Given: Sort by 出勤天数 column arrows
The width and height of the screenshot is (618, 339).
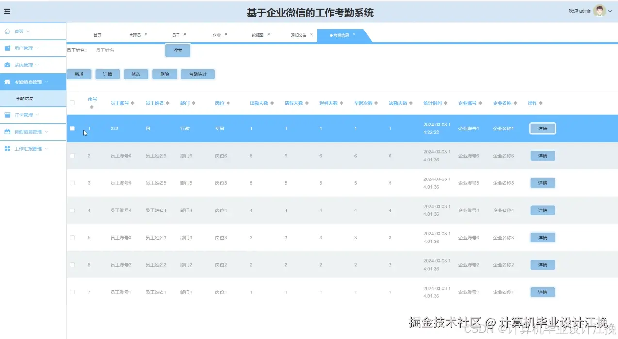Looking at the screenshot, I should point(272,103).
